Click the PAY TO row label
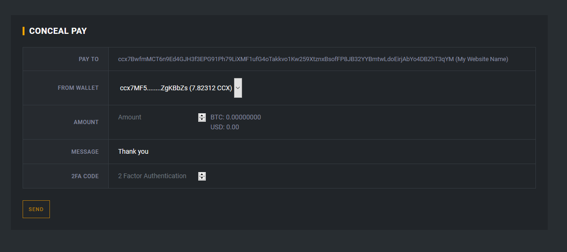Screen dimensions: 567x252 click(x=89, y=59)
